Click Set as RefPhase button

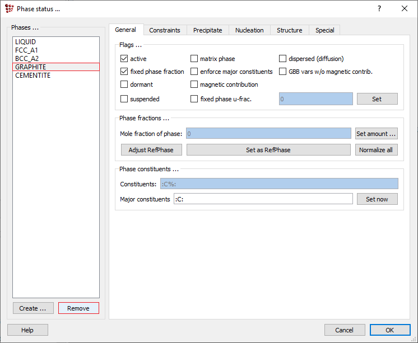click(x=268, y=150)
